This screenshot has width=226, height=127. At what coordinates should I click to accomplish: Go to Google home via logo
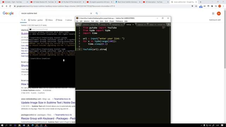tap(8, 13)
